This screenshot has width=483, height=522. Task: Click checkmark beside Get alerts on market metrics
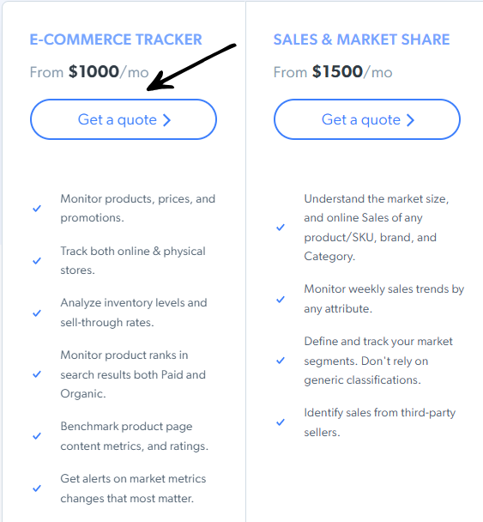coord(37,489)
